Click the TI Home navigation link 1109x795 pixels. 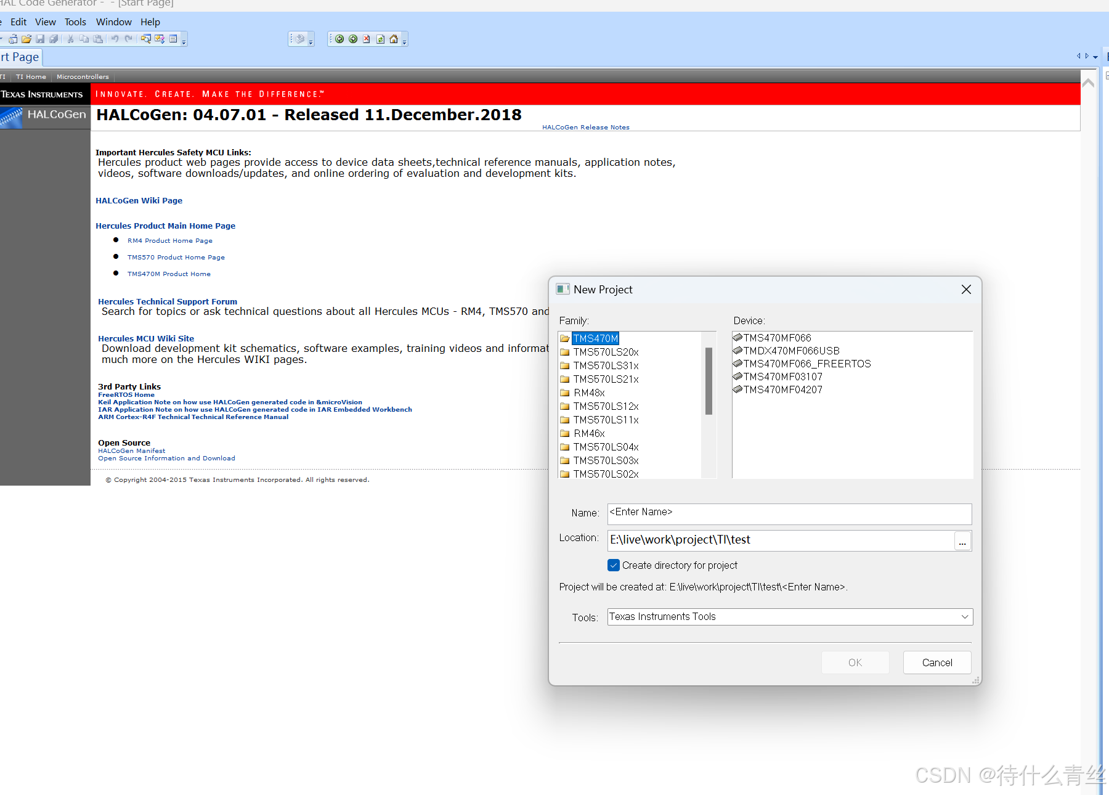tap(31, 77)
